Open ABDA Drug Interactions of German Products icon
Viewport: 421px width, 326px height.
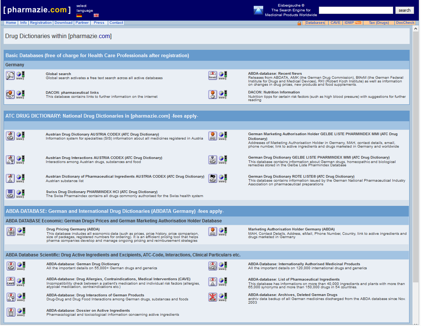click(11, 297)
